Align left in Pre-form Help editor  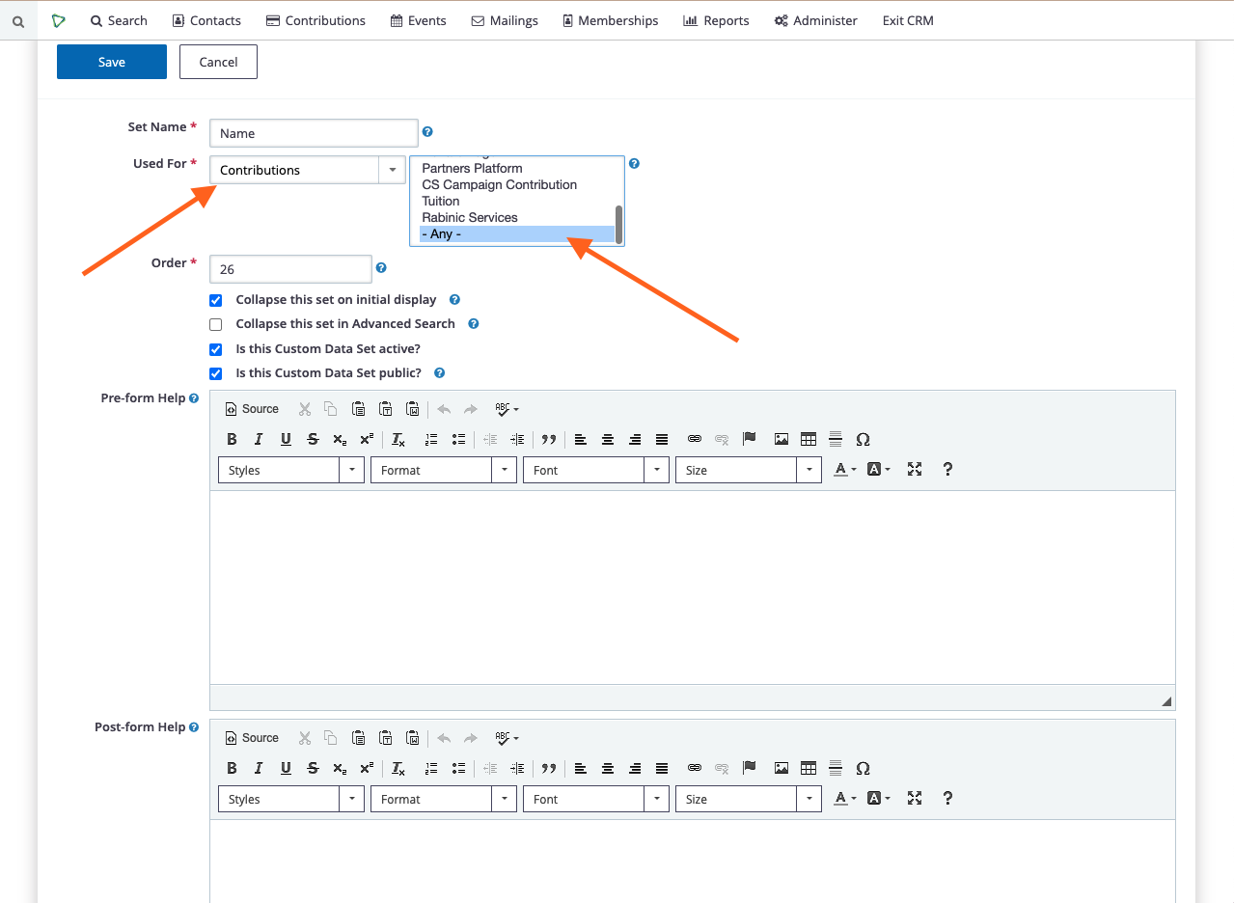[x=581, y=439]
